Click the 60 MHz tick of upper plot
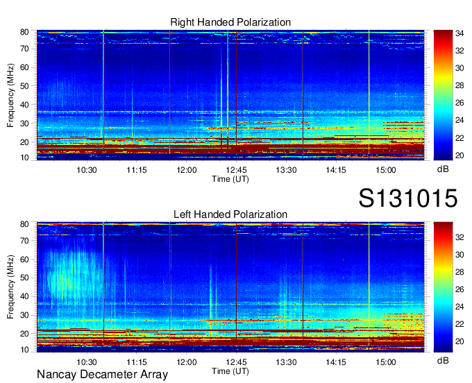The image size is (472, 383). tap(24, 67)
